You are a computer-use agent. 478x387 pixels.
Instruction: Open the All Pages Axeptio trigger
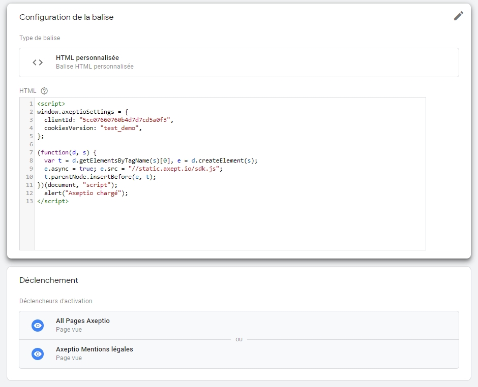(239, 325)
